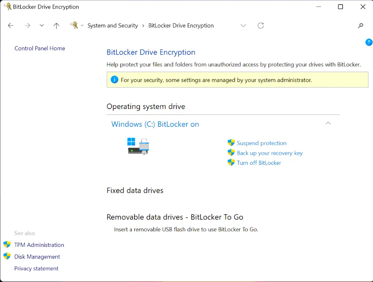373x282 pixels.
Task: Open TPM Administration
Action: coord(39,245)
